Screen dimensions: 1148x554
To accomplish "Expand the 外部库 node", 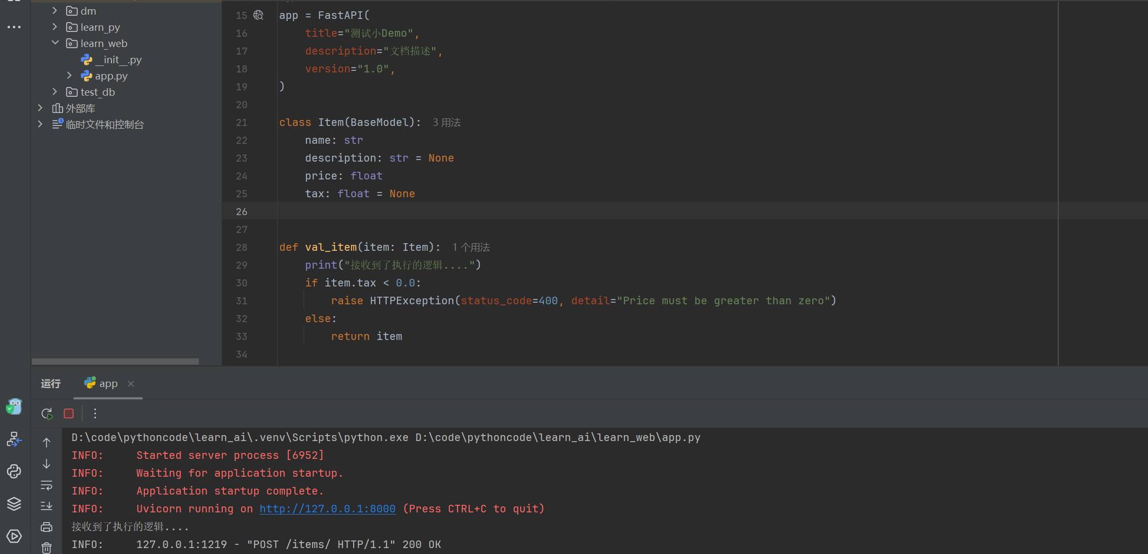I will click(x=41, y=108).
